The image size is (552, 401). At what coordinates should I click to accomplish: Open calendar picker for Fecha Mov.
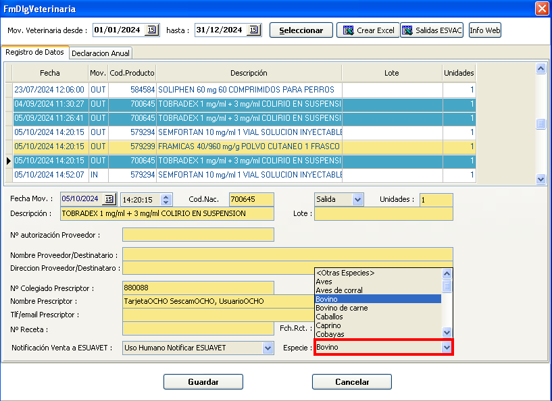(x=109, y=199)
